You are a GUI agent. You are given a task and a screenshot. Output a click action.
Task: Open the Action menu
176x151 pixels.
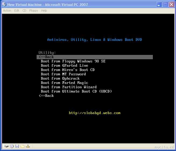coord(7,10)
